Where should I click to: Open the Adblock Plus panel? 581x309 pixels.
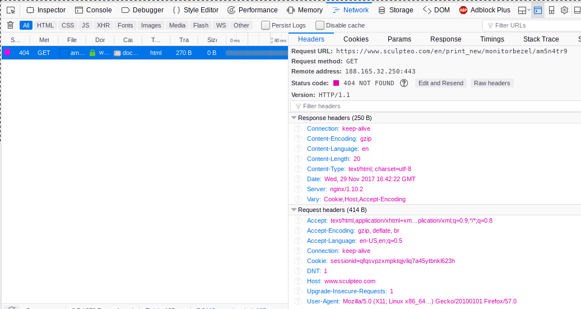(x=485, y=10)
